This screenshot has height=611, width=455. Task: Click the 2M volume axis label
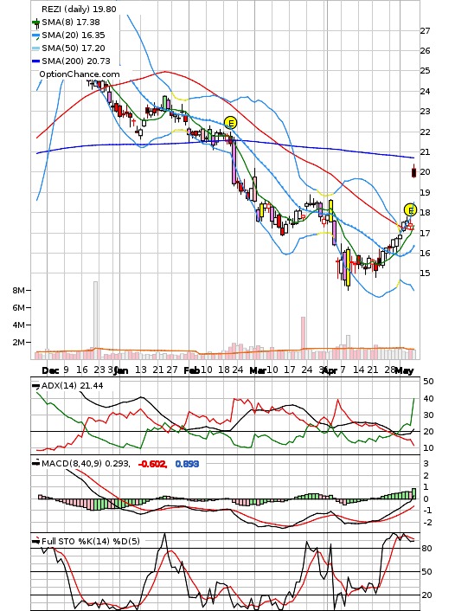click(19, 342)
